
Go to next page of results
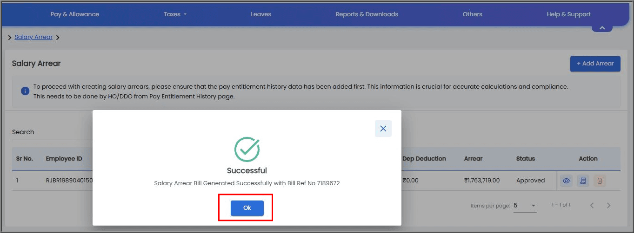coord(608,205)
